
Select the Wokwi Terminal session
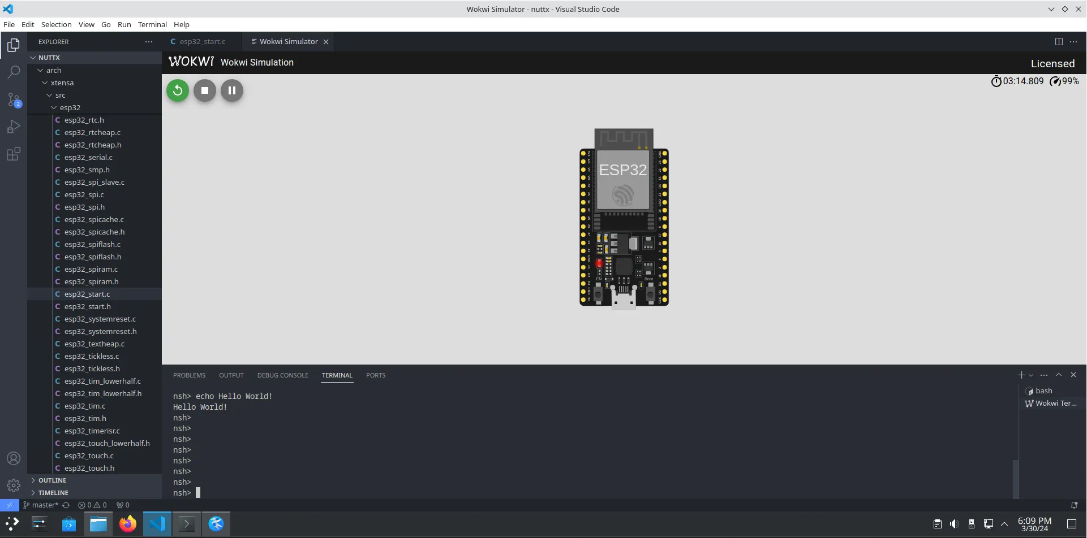(1052, 403)
